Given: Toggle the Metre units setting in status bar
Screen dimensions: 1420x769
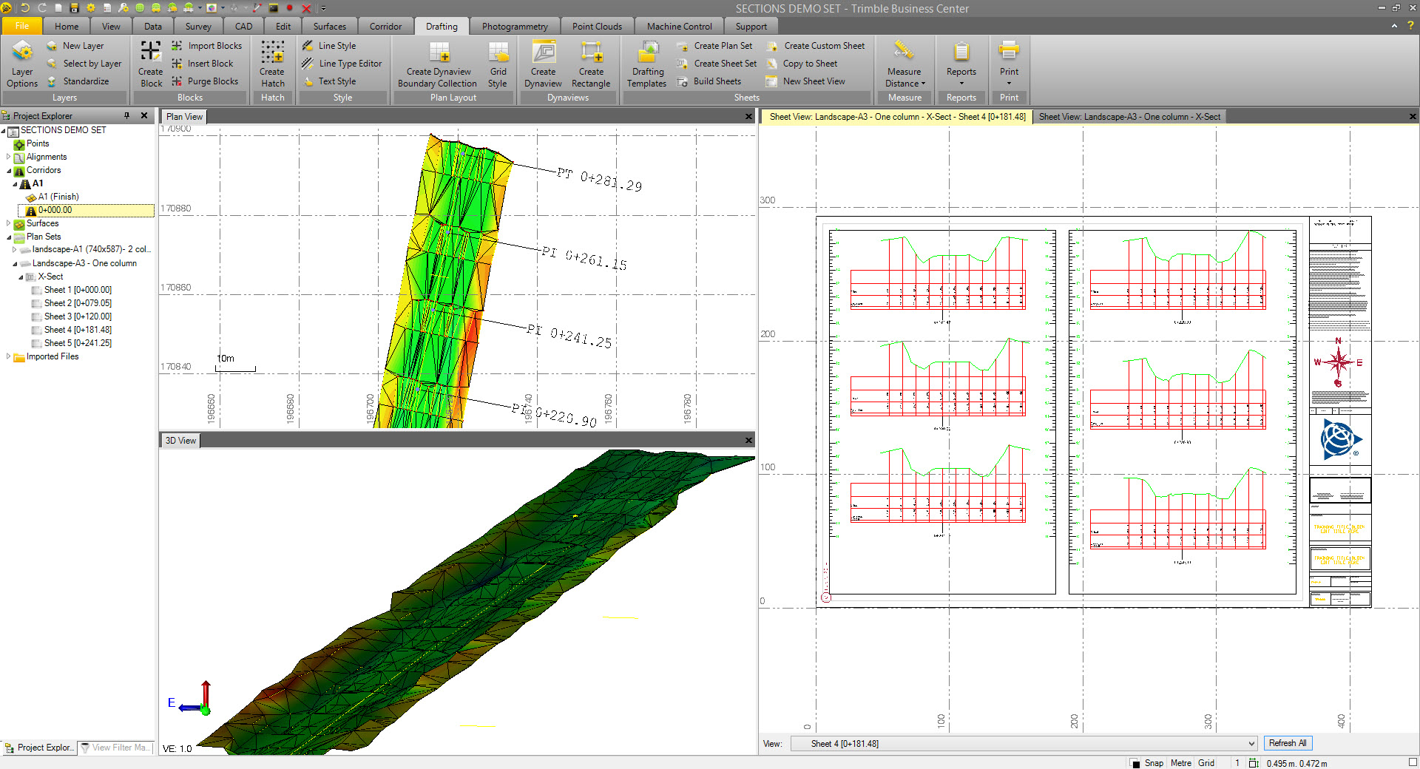Looking at the screenshot, I should 1181,763.
